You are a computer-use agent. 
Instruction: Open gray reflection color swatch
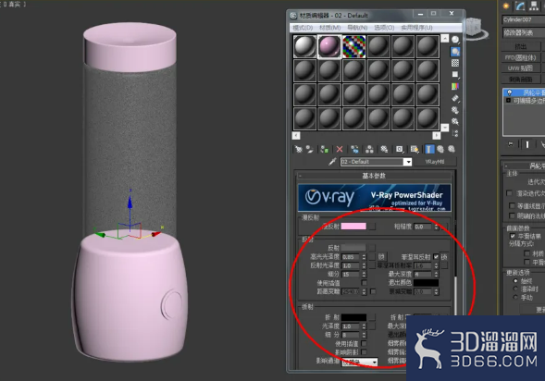coord(353,248)
